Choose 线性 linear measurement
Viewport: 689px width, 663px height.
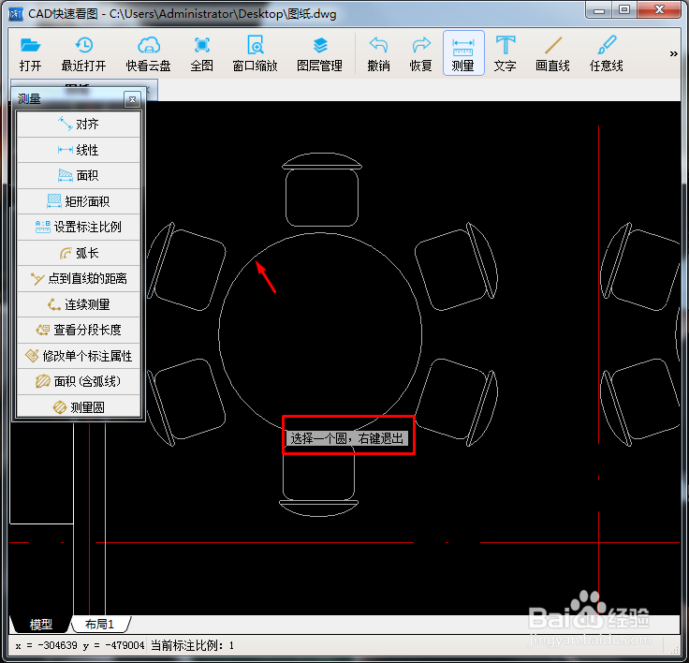click(79, 150)
